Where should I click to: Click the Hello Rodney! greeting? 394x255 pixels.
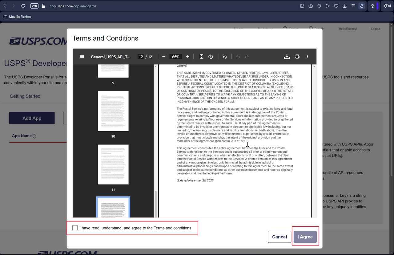click(x=348, y=29)
